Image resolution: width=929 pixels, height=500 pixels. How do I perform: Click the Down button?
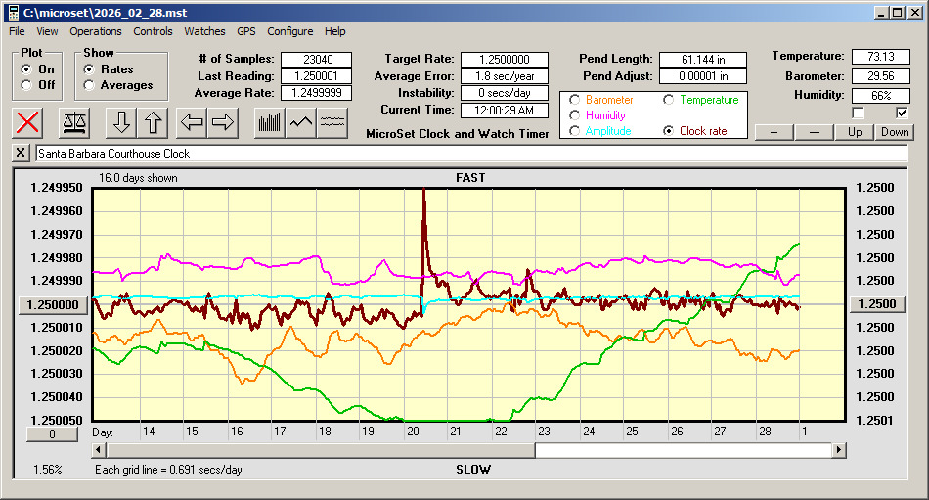point(895,132)
